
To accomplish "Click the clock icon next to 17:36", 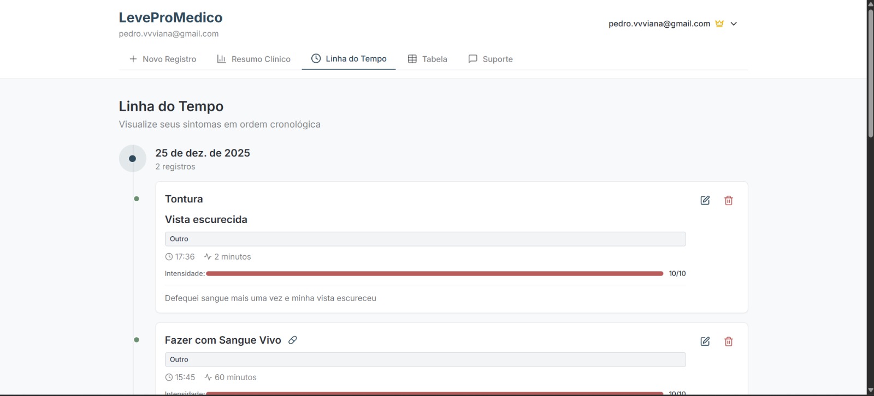I will pyautogui.click(x=169, y=257).
